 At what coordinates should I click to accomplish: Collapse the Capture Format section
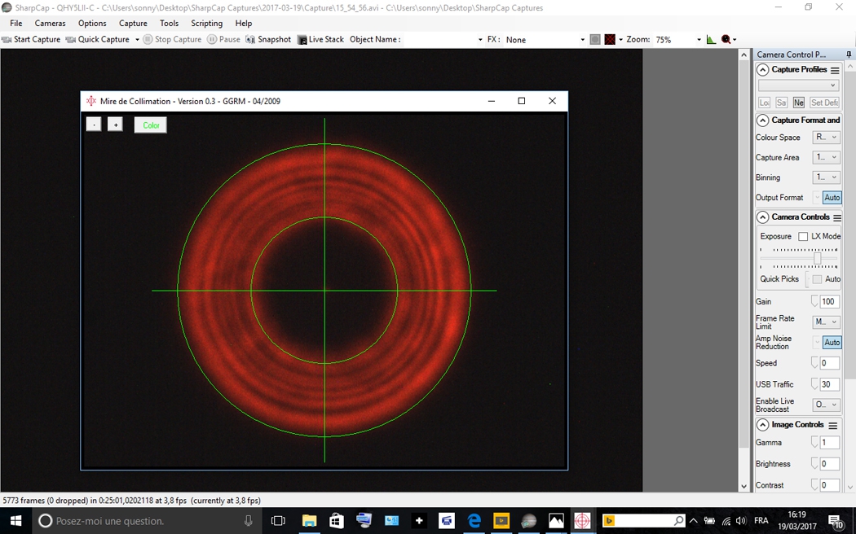click(x=762, y=120)
